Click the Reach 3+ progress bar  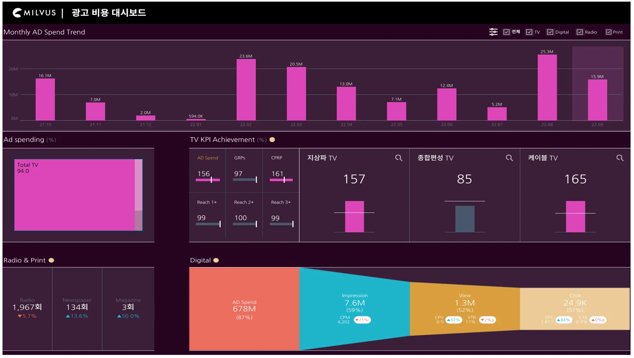[282, 224]
